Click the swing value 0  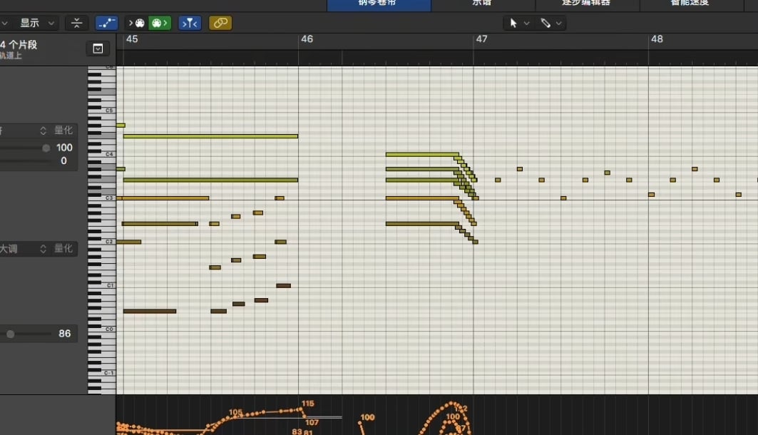(x=63, y=161)
